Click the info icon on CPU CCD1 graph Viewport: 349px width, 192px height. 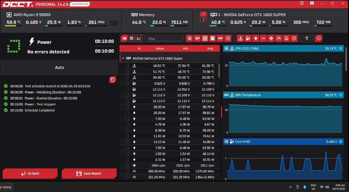tap(341, 48)
